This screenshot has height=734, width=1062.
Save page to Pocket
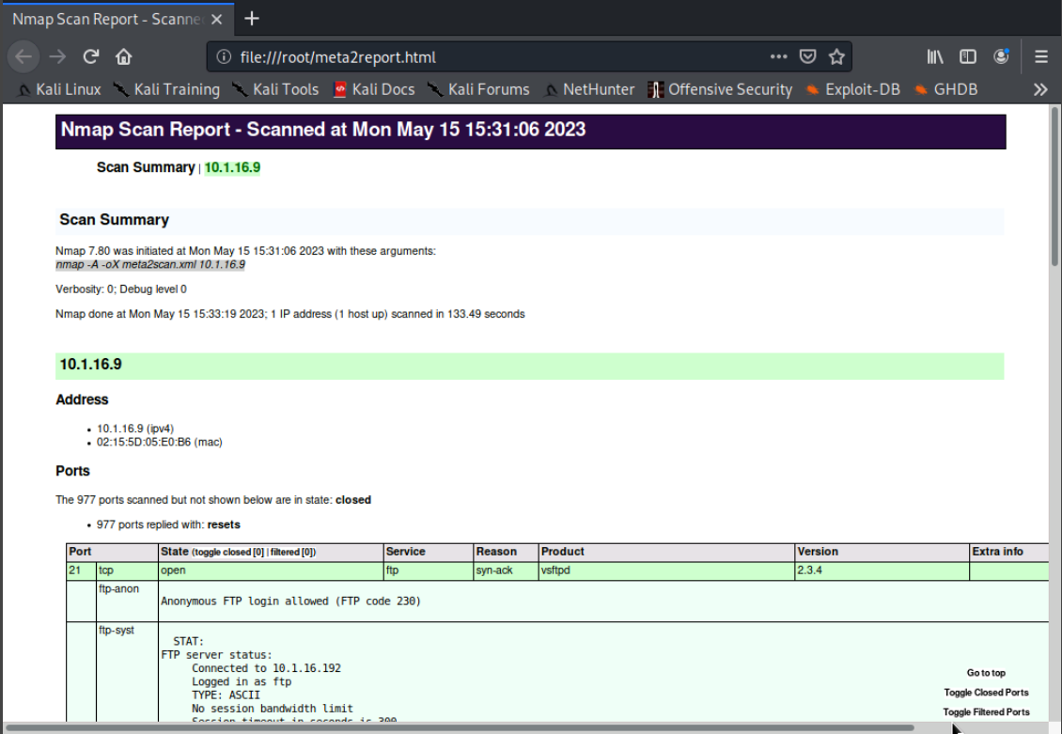tap(807, 57)
